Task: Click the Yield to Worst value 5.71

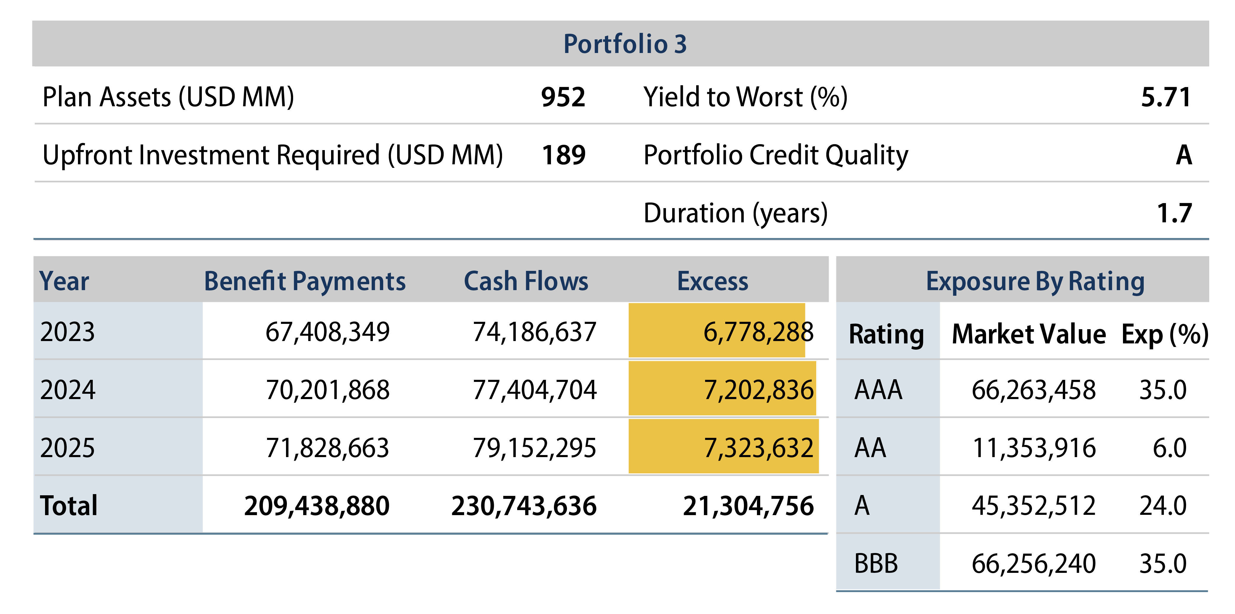Action: 1165,97
